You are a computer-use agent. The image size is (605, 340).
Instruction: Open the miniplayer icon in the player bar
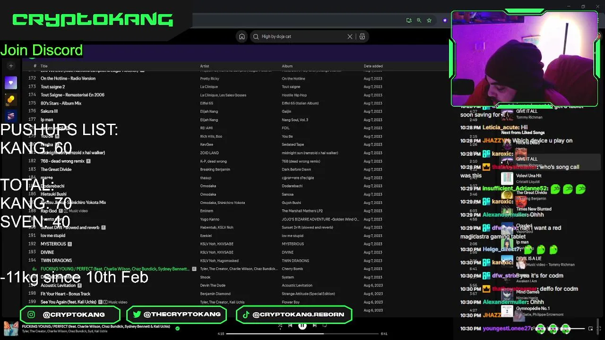coord(590,329)
